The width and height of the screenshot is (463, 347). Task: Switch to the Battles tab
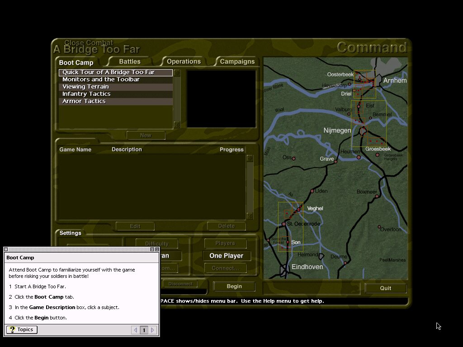(x=129, y=61)
